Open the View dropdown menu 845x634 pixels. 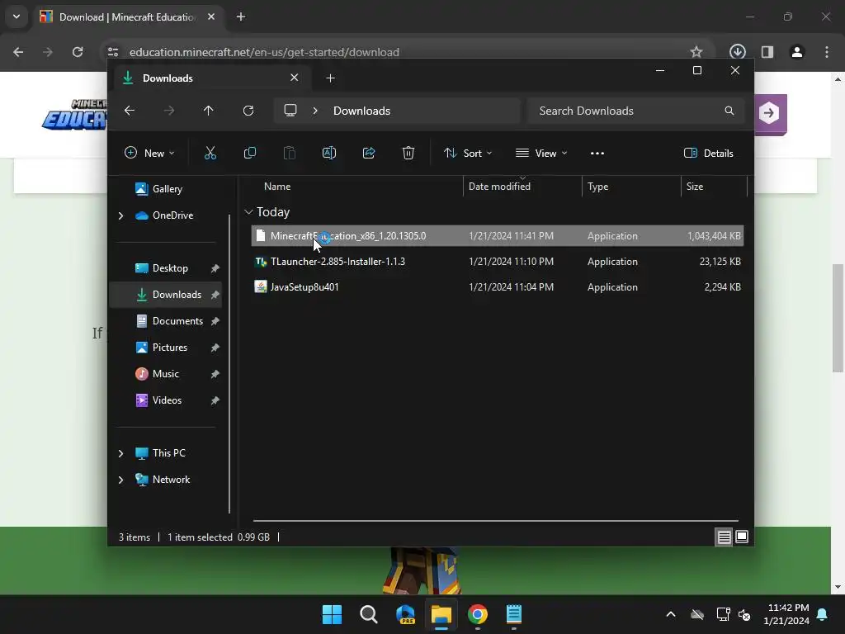point(541,153)
